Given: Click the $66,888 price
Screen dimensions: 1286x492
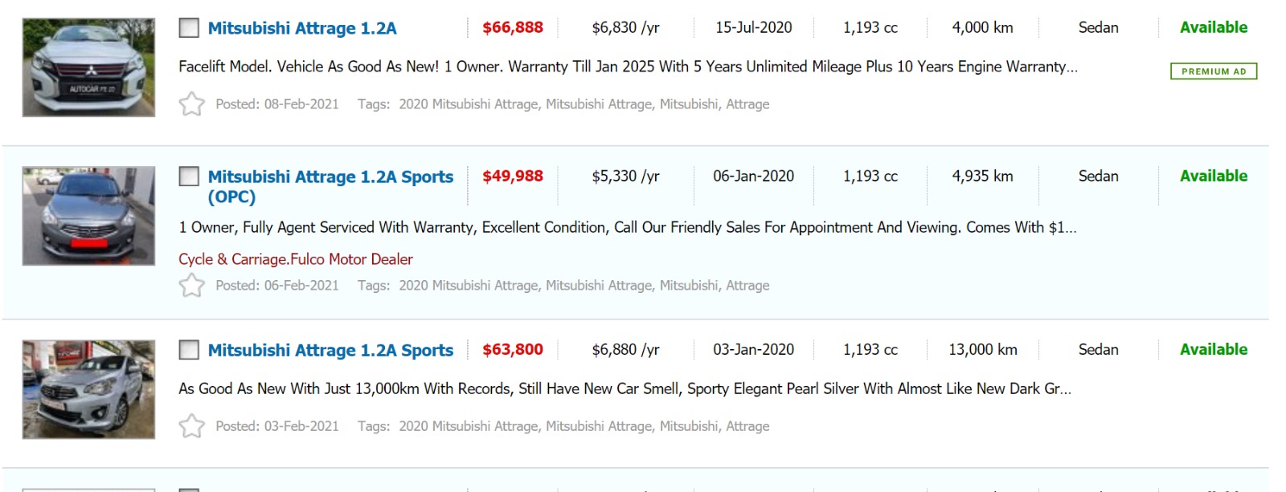Looking at the screenshot, I should (x=513, y=28).
